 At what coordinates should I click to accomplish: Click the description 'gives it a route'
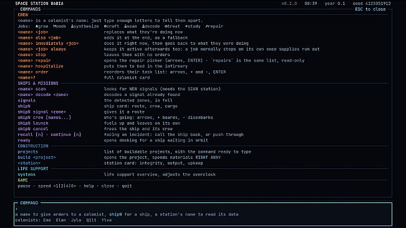click(124, 112)
